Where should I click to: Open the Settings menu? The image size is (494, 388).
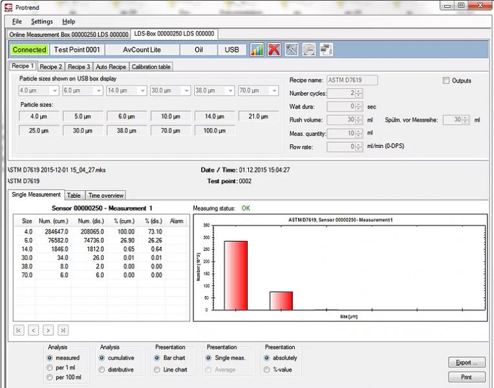[x=42, y=21]
